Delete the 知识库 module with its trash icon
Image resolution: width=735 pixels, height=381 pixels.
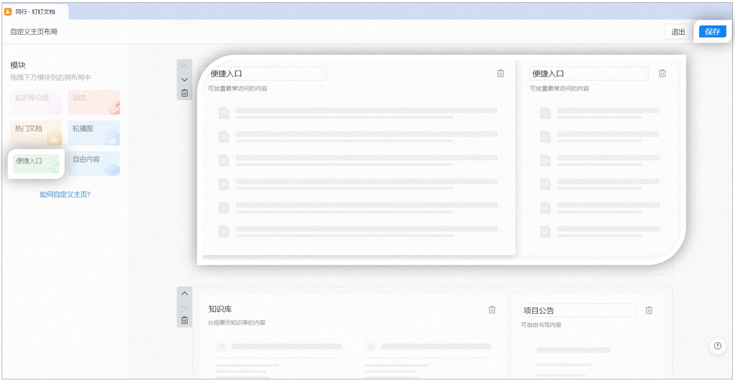[492, 309]
